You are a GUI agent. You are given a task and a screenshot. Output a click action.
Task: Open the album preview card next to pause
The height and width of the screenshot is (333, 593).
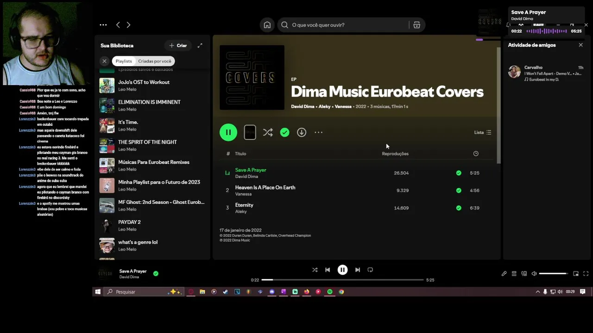(250, 132)
